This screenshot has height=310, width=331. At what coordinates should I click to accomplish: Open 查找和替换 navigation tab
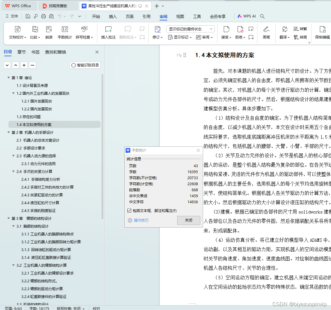[56, 52]
